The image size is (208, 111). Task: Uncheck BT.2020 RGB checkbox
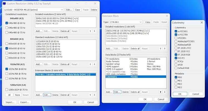click(x=176, y=55)
